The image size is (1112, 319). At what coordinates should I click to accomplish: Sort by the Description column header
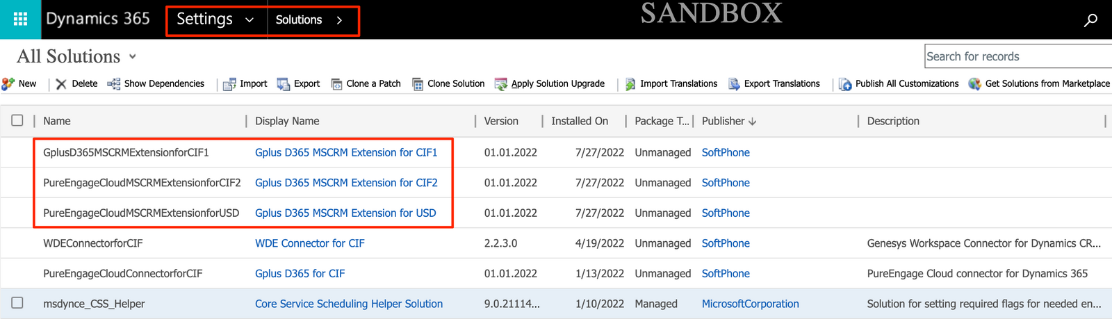(893, 121)
